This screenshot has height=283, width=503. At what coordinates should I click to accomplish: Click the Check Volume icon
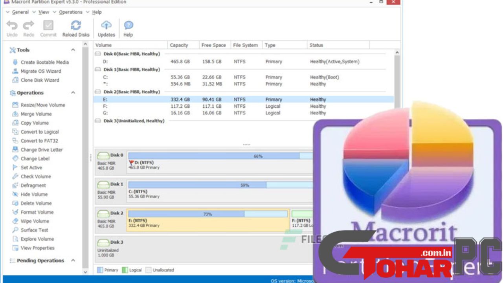15,176
